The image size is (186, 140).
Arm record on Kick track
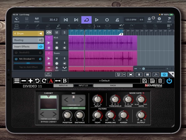tap(57, 48)
